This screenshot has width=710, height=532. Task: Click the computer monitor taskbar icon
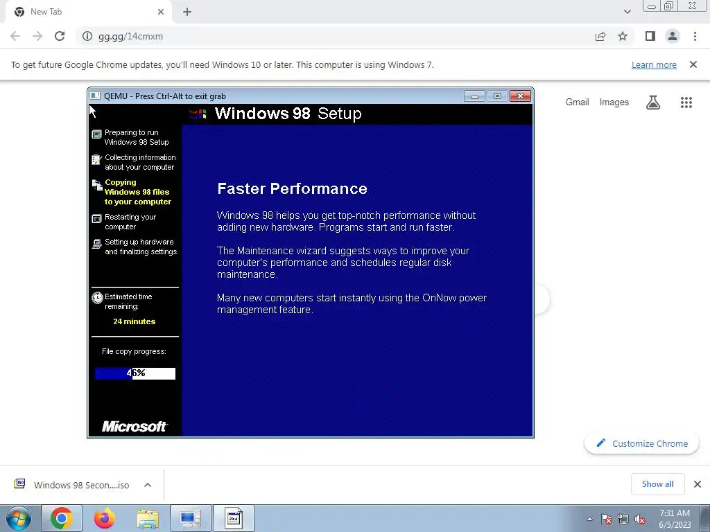[x=190, y=518]
